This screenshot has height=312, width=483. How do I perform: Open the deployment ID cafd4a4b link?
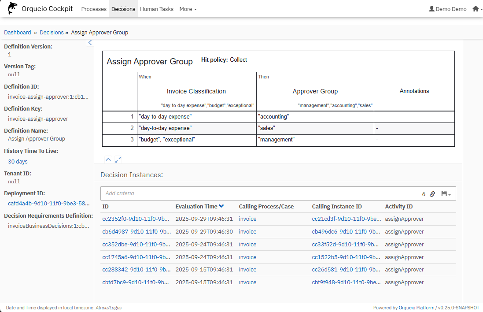(x=48, y=204)
